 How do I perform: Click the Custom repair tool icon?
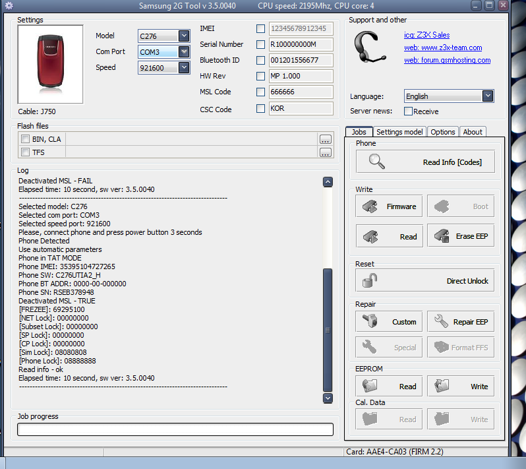pos(370,321)
